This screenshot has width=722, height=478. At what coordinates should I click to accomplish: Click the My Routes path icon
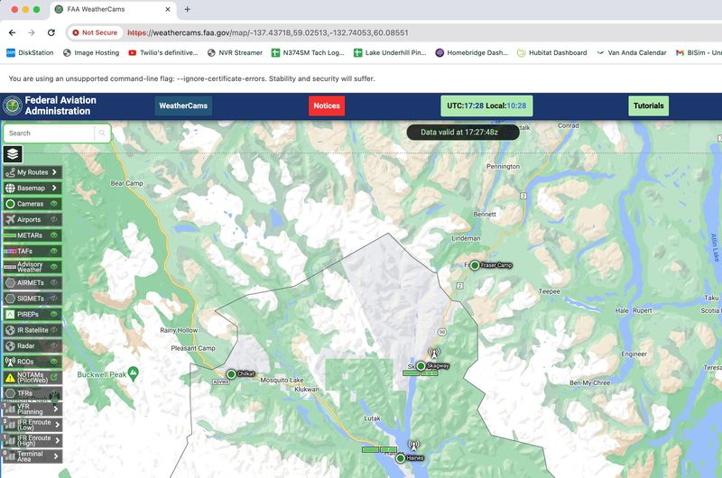[10, 172]
